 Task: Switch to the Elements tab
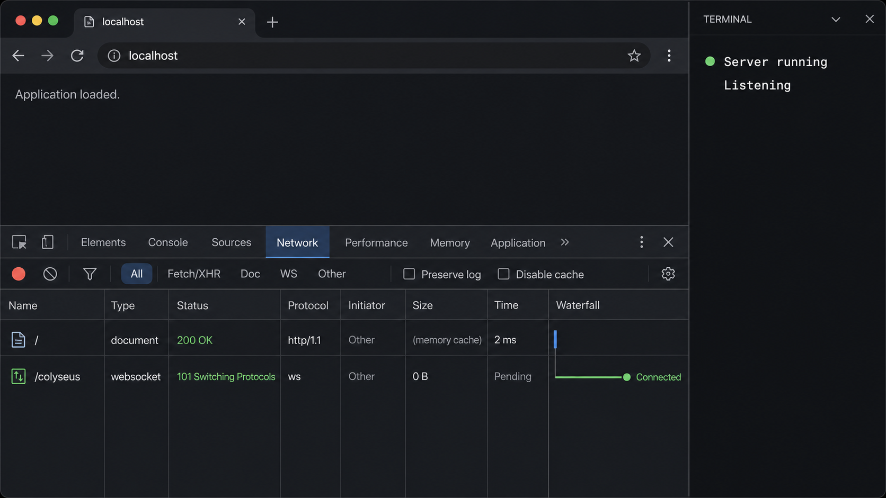pyautogui.click(x=103, y=242)
